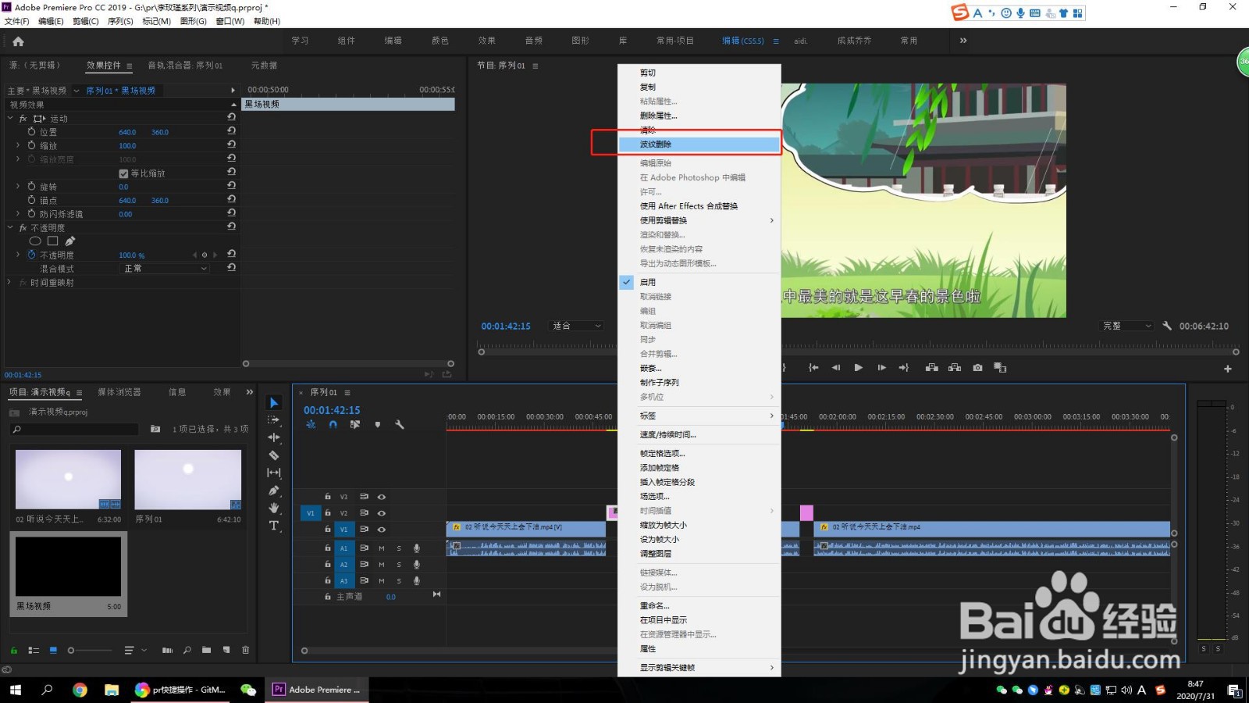Open File Explorer from the taskbar

[112, 690]
